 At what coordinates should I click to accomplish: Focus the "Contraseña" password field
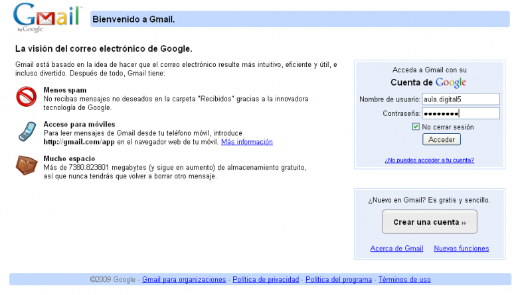point(461,113)
